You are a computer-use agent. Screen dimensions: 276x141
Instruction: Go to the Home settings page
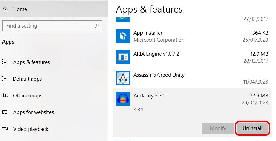tap(20, 9)
